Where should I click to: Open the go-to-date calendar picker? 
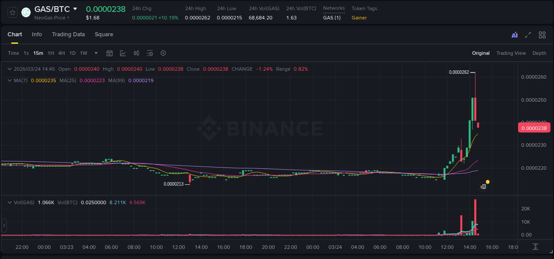109,53
